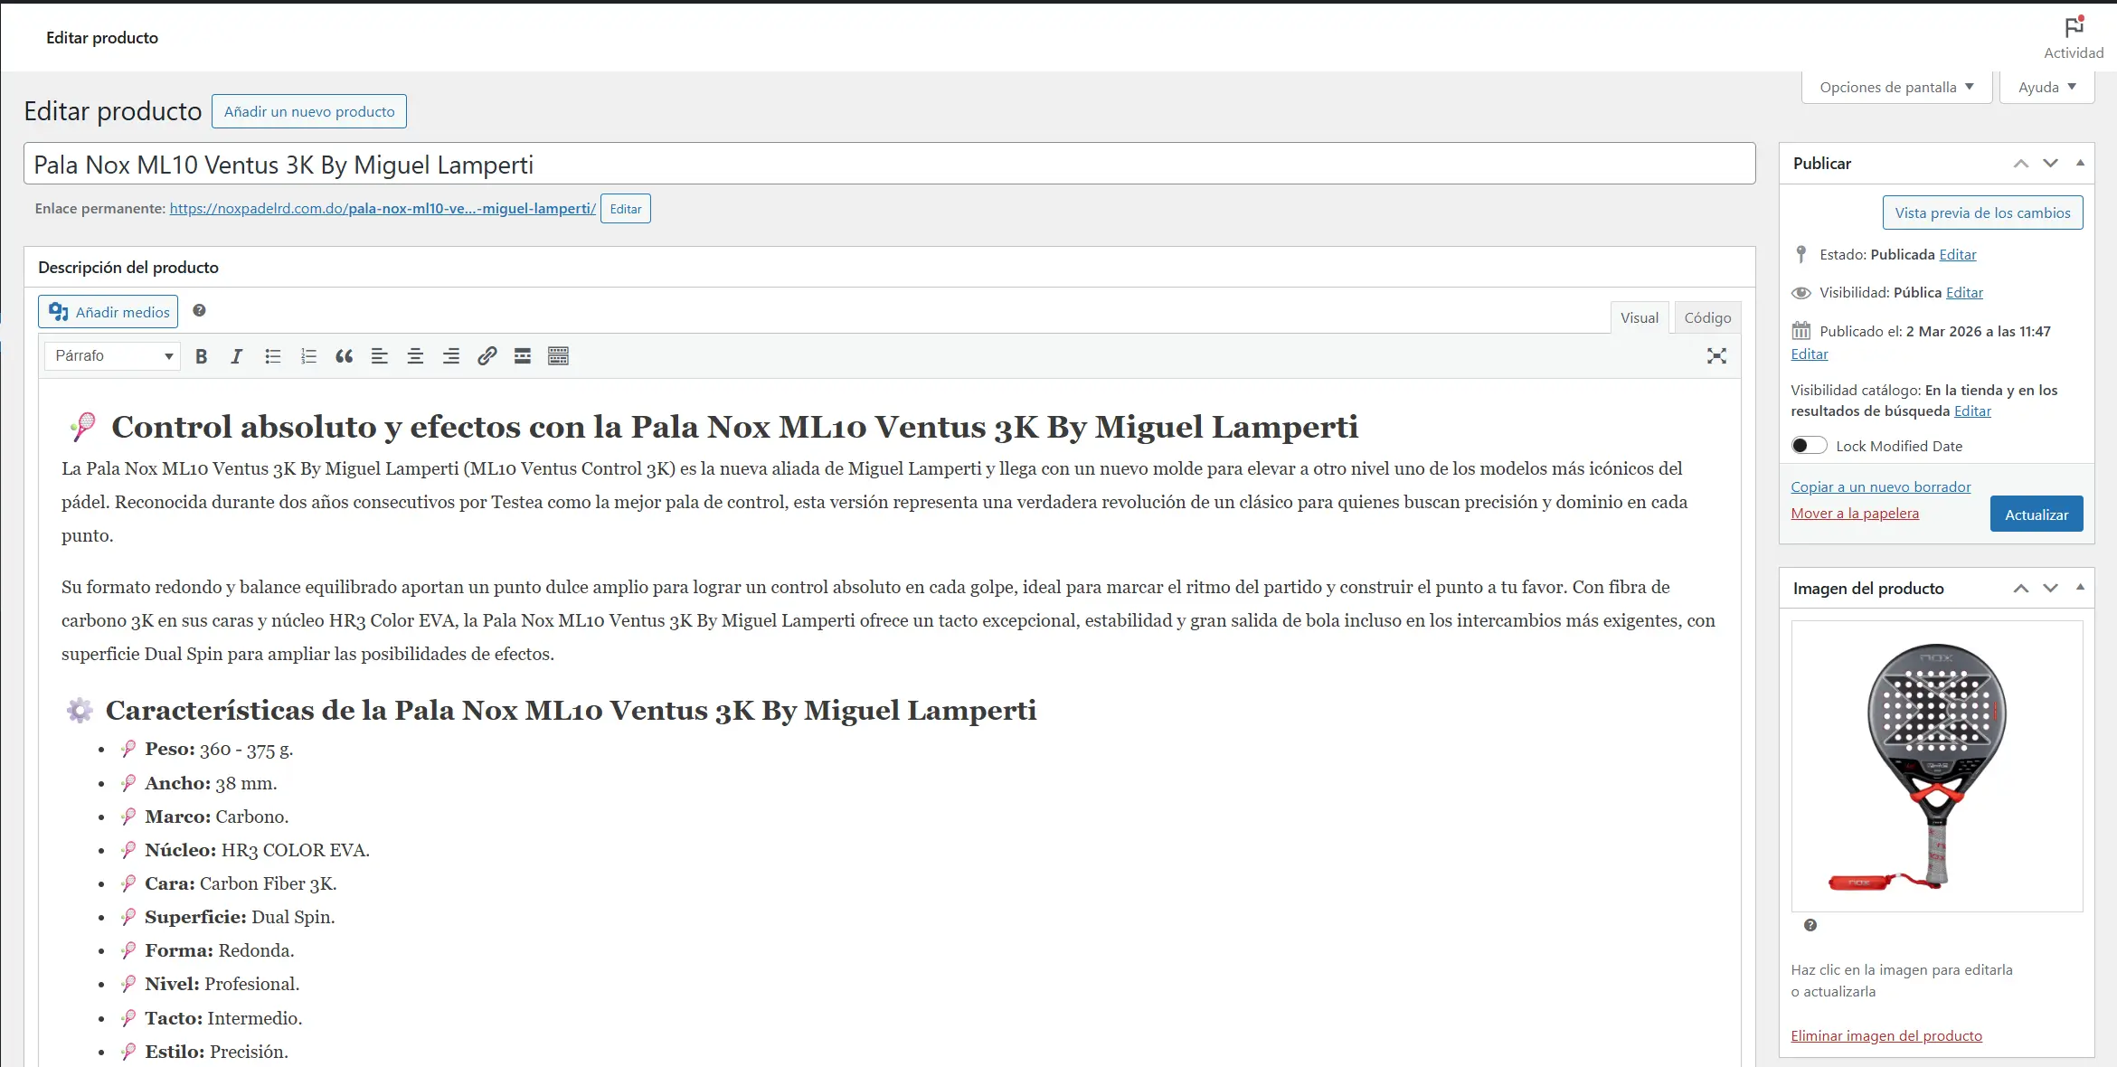The height and width of the screenshot is (1067, 2117).
Task: Toggle the Lock Modified Date switch
Action: tap(1809, 446)
